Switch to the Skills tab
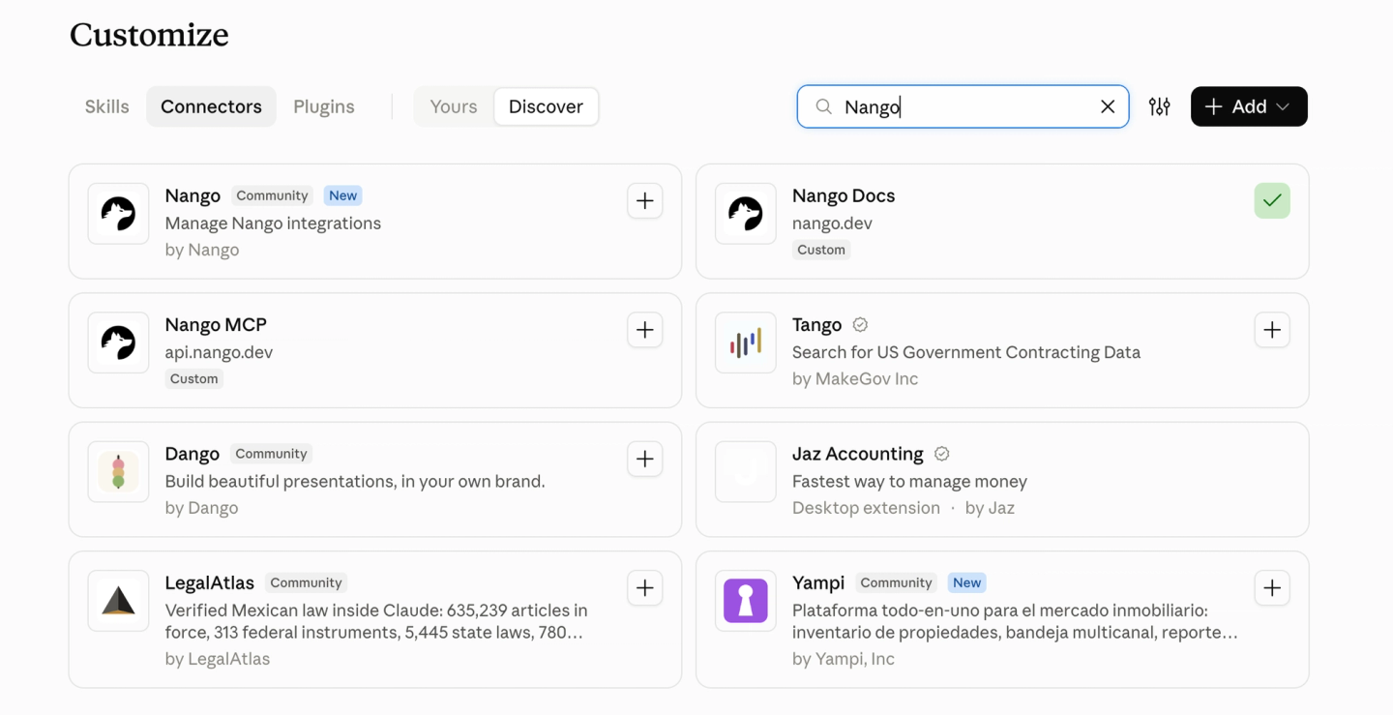Viewport: 1393px width, 715px height. pos(106,106)
